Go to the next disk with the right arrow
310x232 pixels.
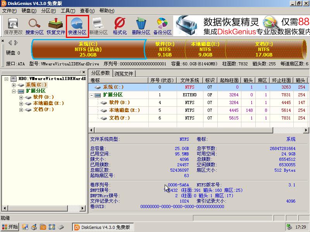pos(16,43)
